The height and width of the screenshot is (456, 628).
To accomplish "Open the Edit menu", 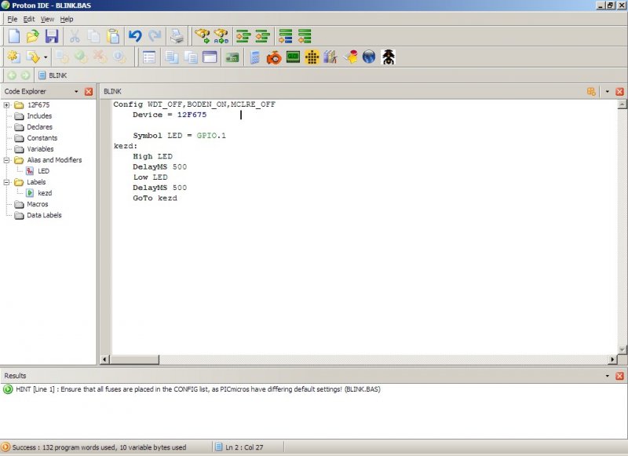I will coord(29,19).
